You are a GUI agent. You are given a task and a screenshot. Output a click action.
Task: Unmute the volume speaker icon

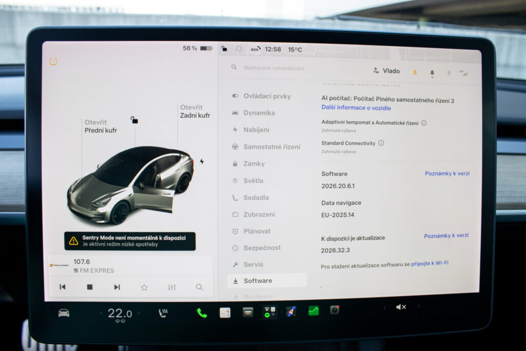click(x=401, y=307)
